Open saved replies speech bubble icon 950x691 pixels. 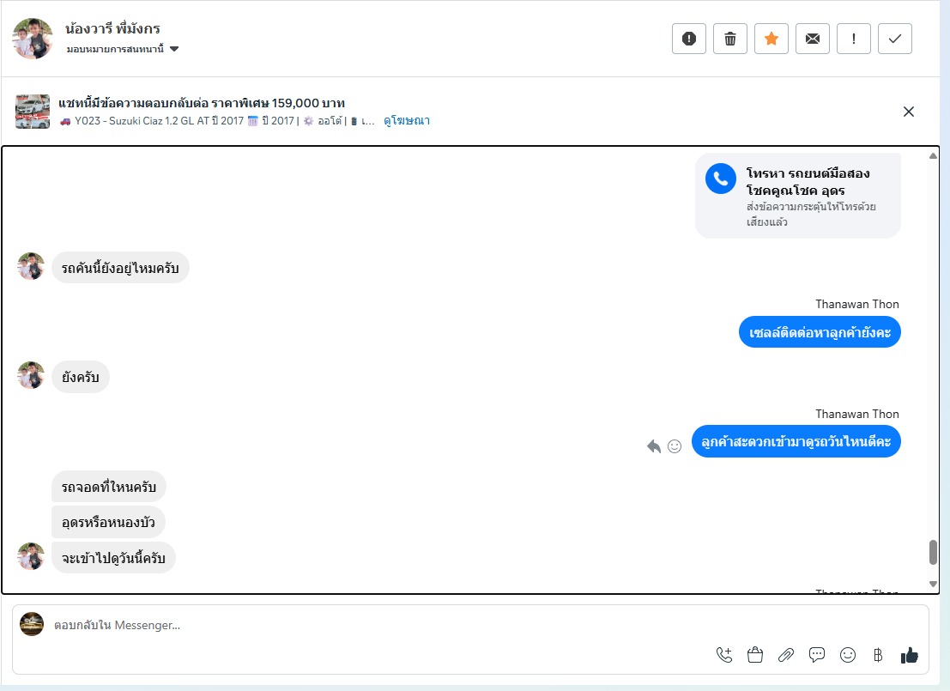point(817,655)
